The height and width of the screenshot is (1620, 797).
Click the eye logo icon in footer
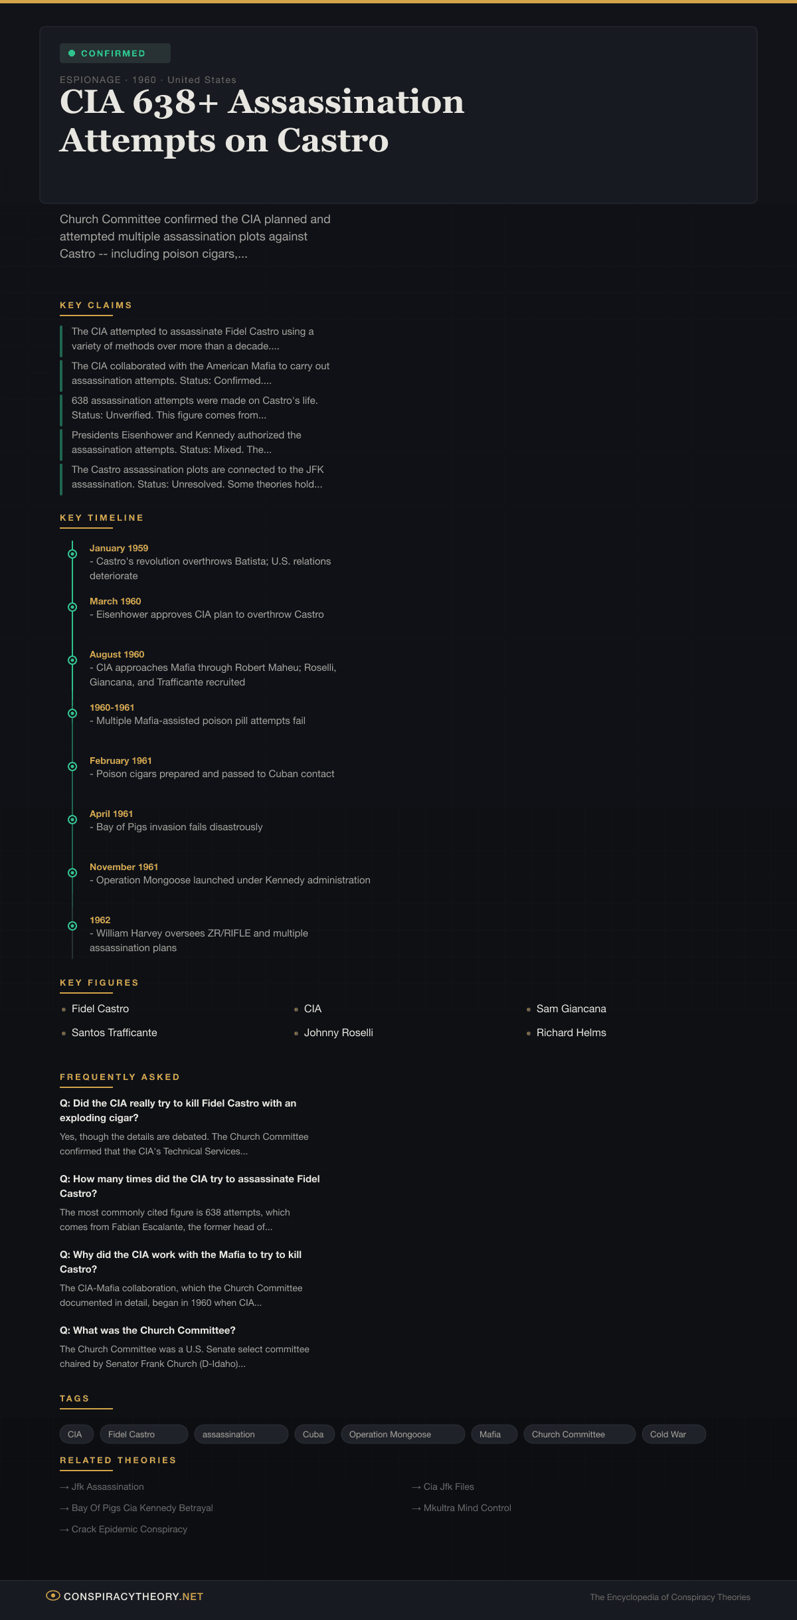(53, 1595)
